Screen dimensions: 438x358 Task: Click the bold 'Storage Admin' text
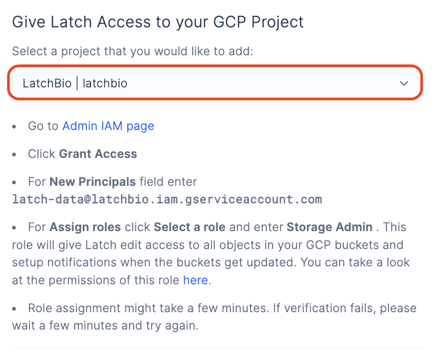tap(330, 227)
